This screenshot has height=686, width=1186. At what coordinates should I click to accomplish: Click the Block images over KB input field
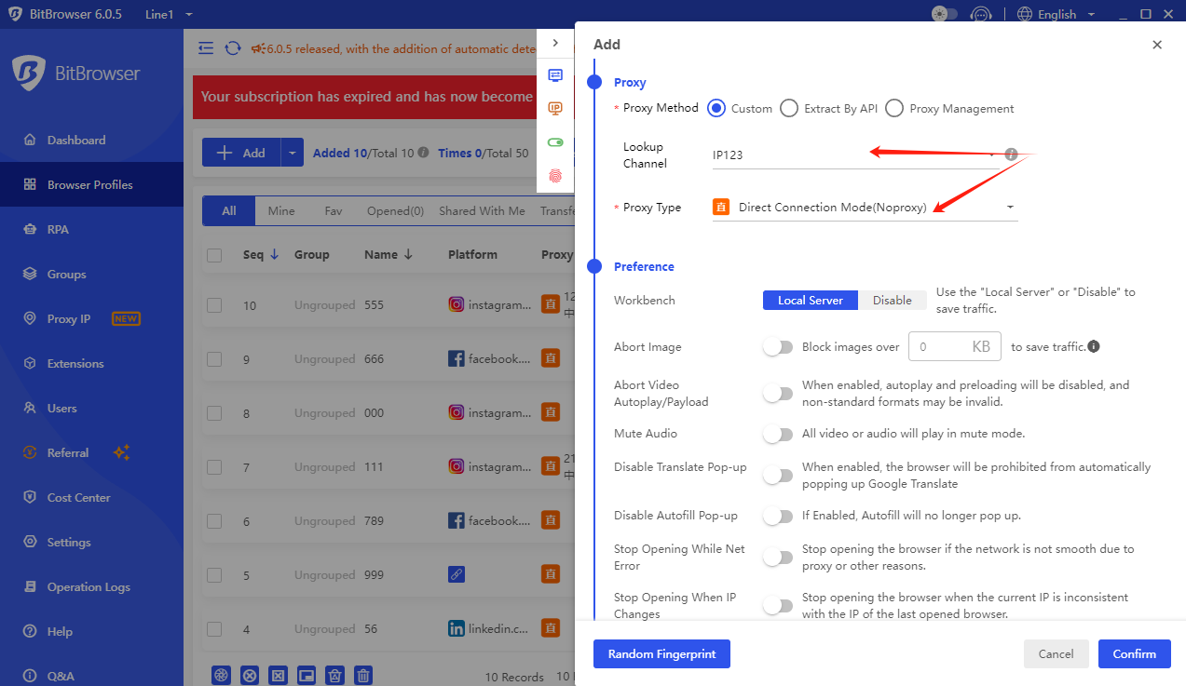(954, 346)
